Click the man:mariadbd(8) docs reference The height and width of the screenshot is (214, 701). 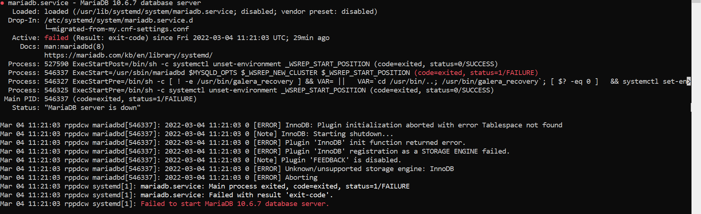pyautogui.click(x=74, y=47)
